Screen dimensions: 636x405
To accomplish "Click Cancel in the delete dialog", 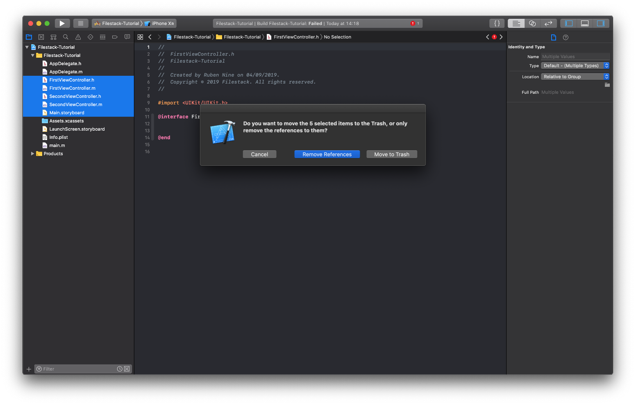I will (259, 154).
